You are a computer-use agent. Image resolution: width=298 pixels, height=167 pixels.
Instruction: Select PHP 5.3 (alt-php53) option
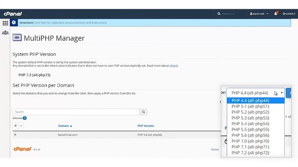[256, 118]
